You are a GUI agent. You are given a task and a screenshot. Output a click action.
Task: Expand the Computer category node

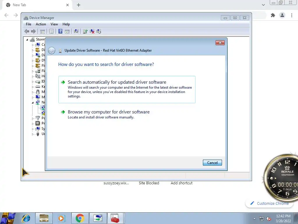(33, 45)
